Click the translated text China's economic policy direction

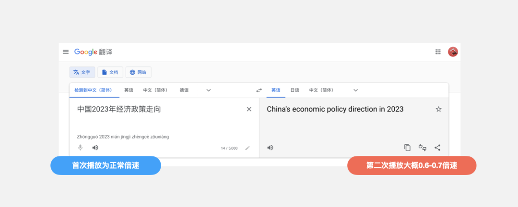click(x=335, y=109)
